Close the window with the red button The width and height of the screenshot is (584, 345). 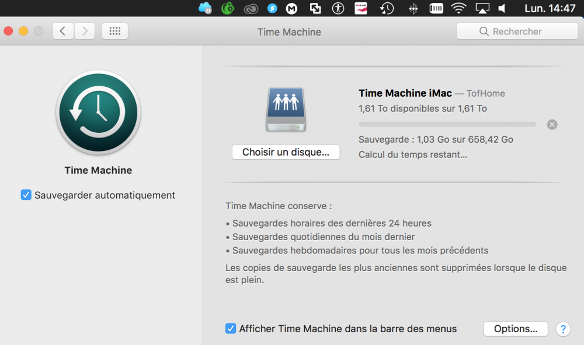point(8,31)
